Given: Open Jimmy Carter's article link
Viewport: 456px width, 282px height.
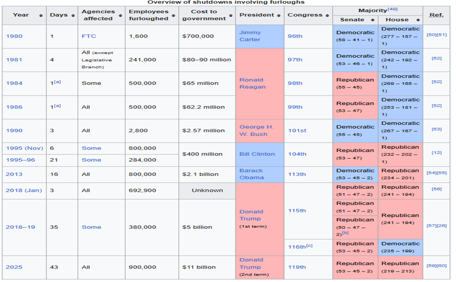Looking at the screenshot, I should (250, 36).
